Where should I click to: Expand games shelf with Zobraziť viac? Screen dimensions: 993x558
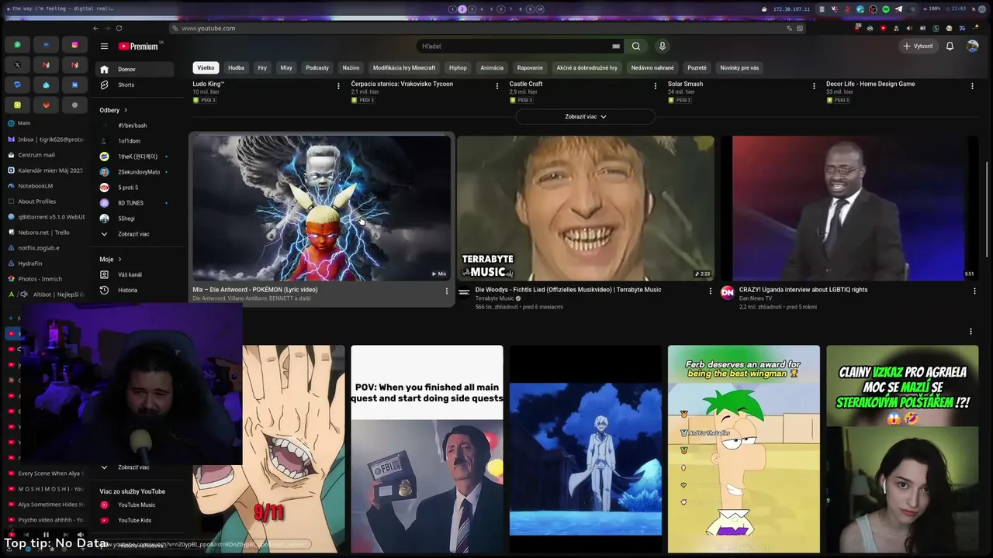[586, 116]
